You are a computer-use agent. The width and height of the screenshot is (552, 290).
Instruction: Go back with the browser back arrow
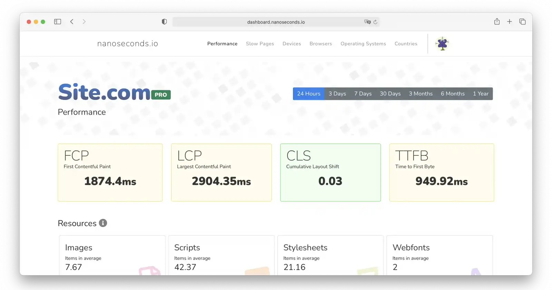(72, 22)
